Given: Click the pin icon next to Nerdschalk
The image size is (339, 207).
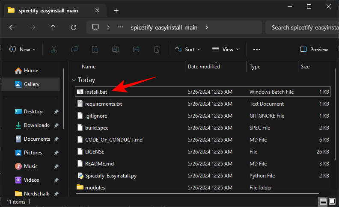Looking at the screenshot, I should [x=56, y=194].
